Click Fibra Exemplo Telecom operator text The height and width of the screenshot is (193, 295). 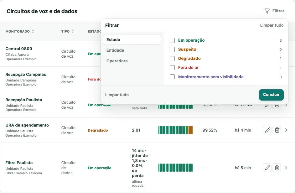23,173
